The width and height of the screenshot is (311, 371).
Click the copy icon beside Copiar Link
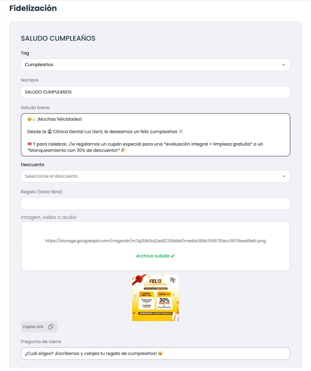[51, 327]
